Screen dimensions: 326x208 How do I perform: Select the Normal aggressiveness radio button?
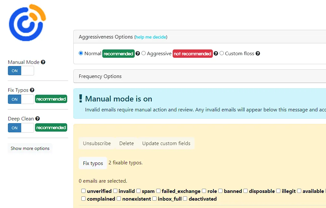[81, 53]
